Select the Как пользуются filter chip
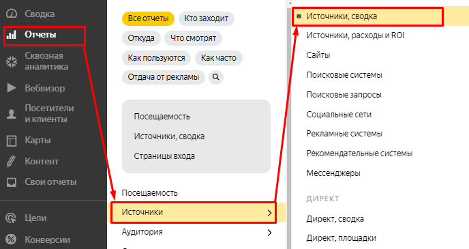Screen dimensions: 469x249 pos(156,58)
